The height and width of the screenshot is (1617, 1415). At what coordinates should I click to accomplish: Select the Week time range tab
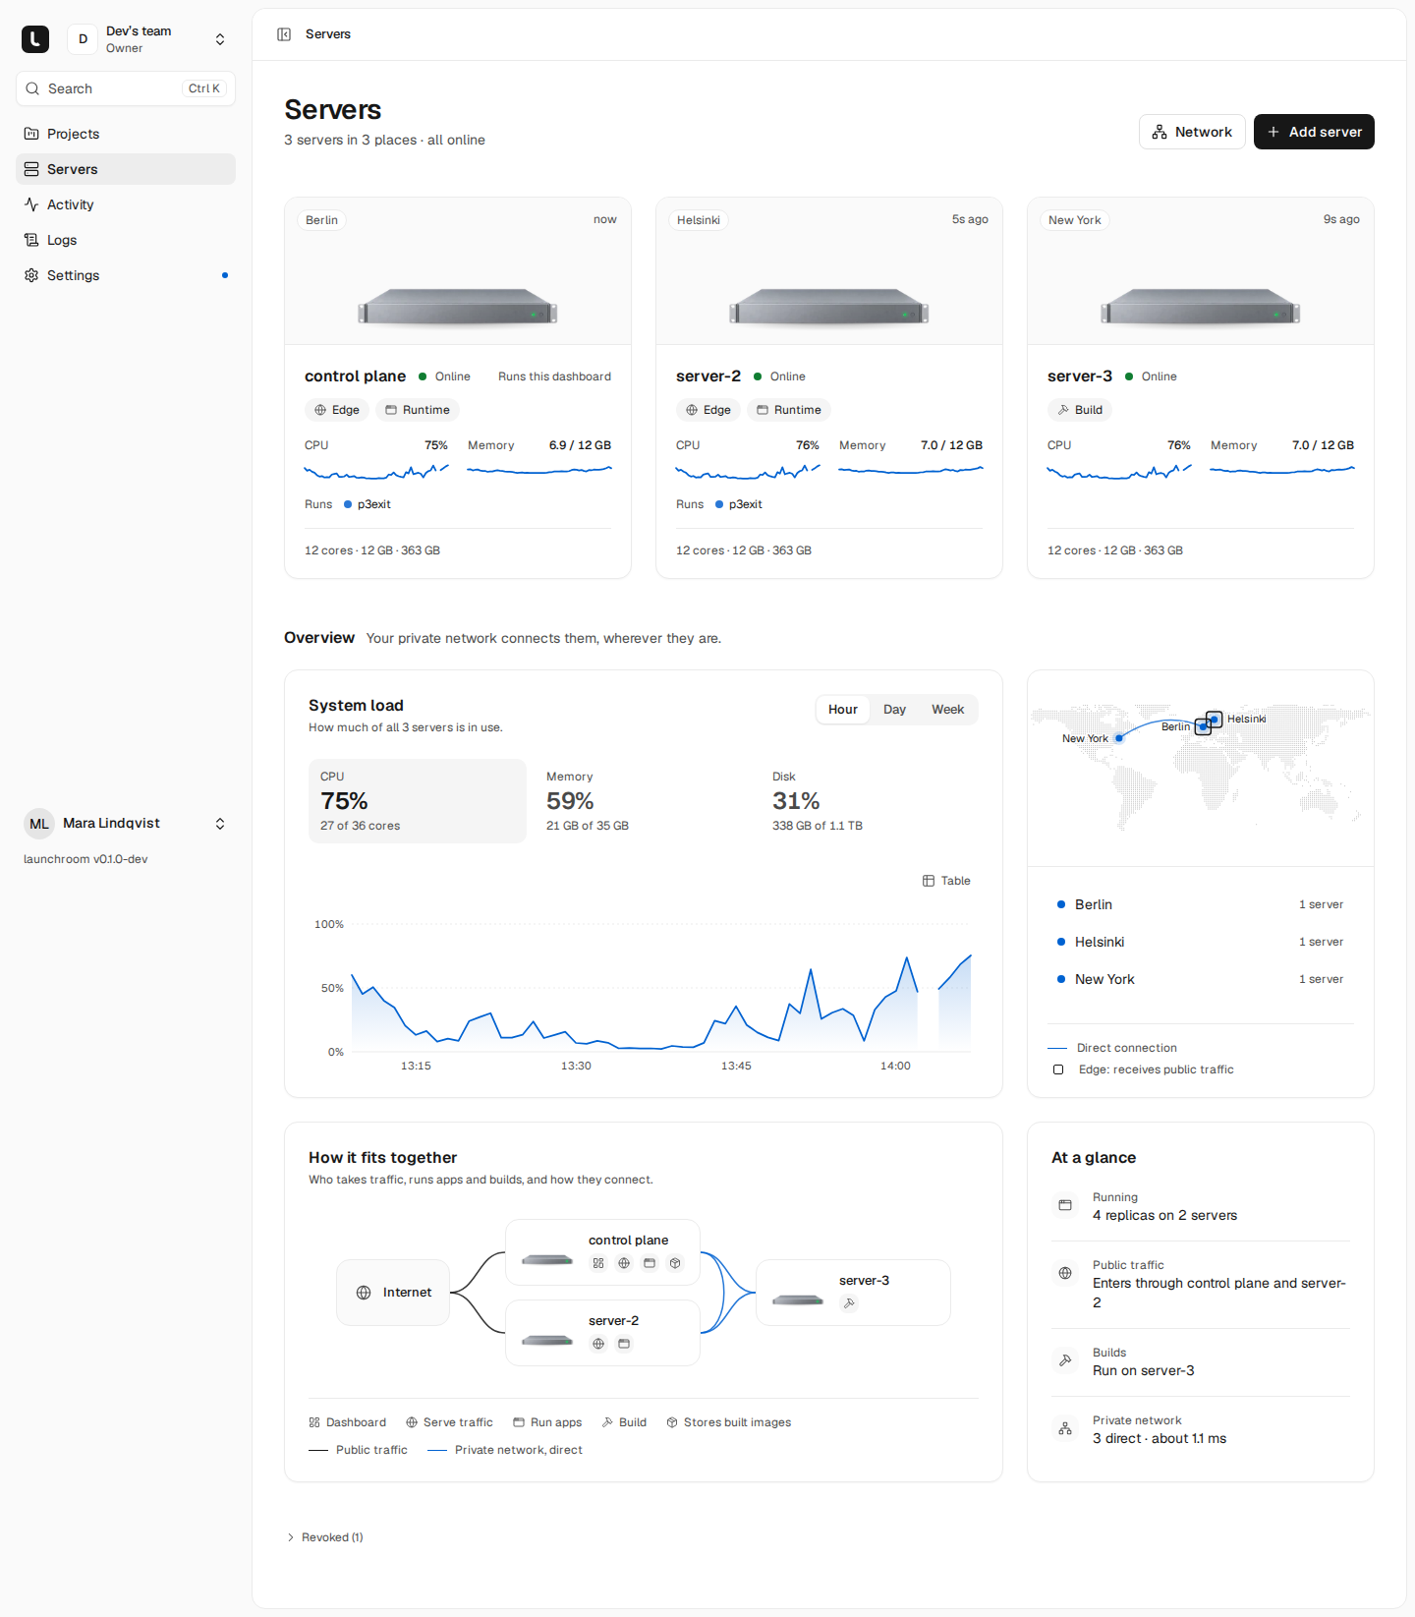coord(947,710)
